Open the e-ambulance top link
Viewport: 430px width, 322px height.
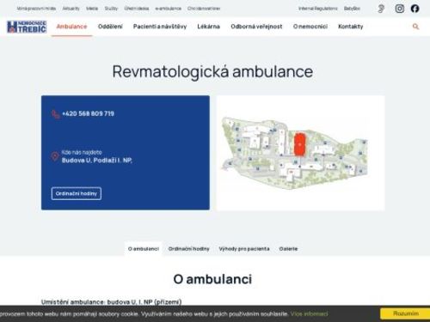click(169, 9)
